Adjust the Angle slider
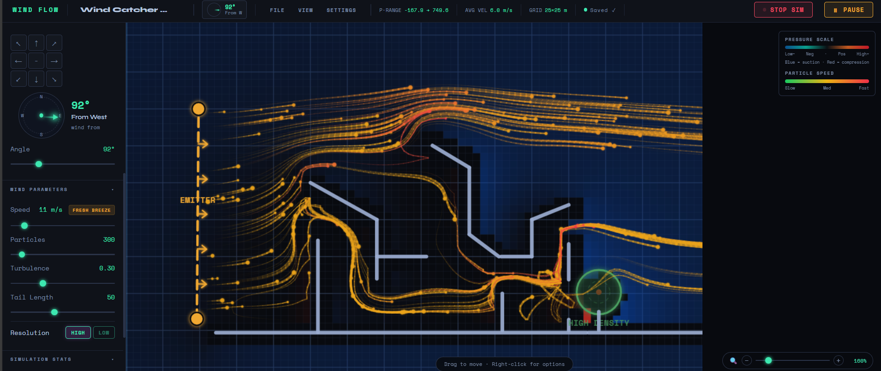 click(x=63, y=164)
